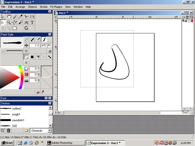The width and height of the screenshot is (195, 146).
Task: Open the PS-Plugins menu
Action: [56, 7]
